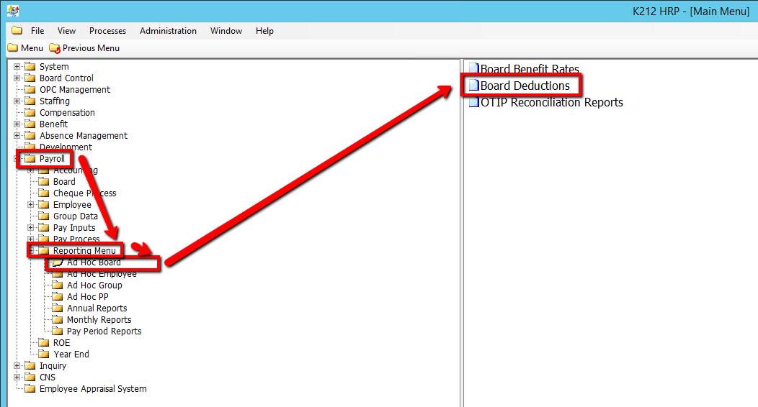This screenshot has width=758, height=407.
Task: Expand the Staffing folder node
Action: point(17,101)
